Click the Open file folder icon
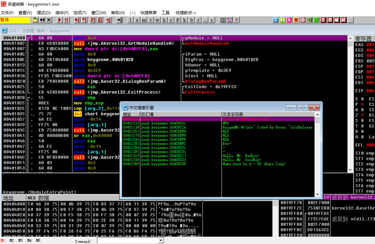The height and width of the screenshot is (244, 375). click(x=35, y=20)
